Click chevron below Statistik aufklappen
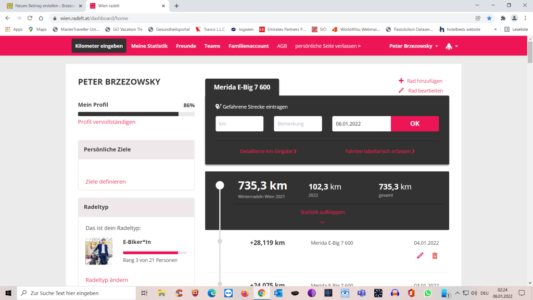533x300 pixels. point(322,222)
